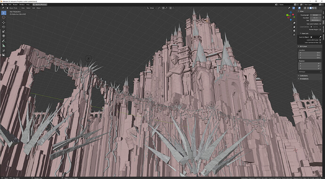Collapse the 3D Cursor panel
The height and width of the screenshot is (179, 325).
299,46
